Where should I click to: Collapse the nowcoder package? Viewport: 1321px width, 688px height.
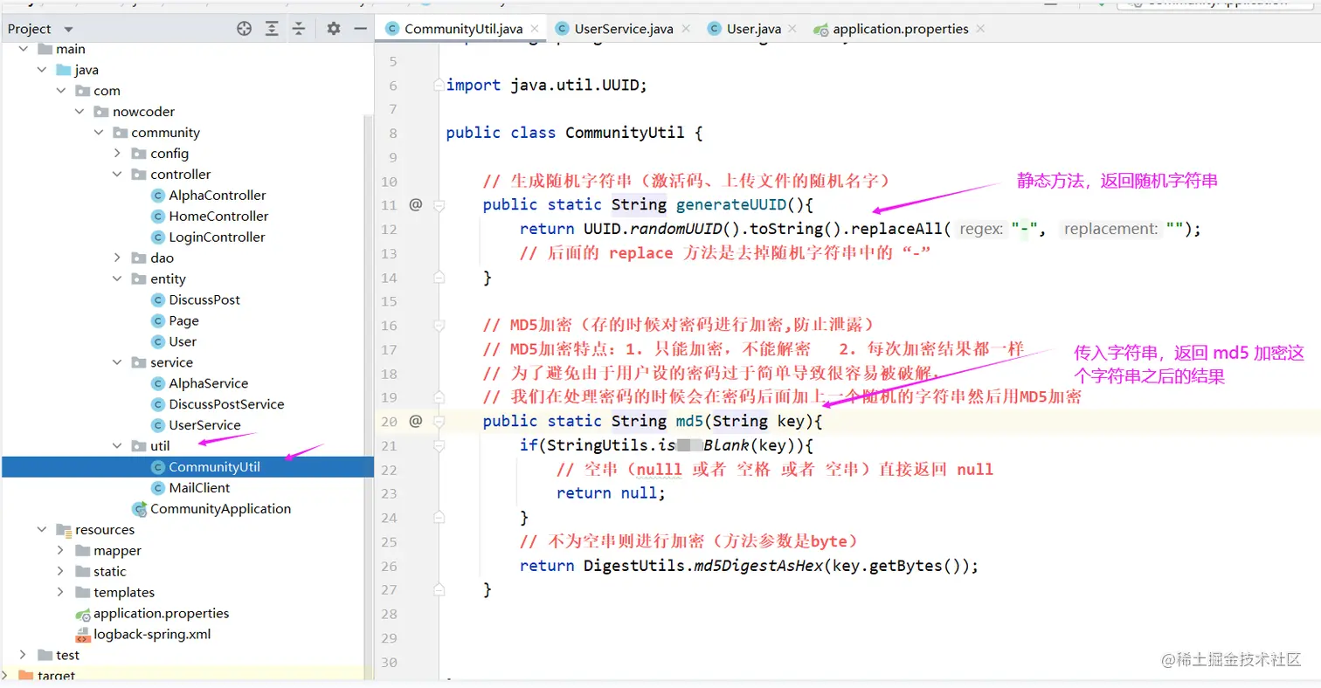pyautogui.click(x=80, y=112)
